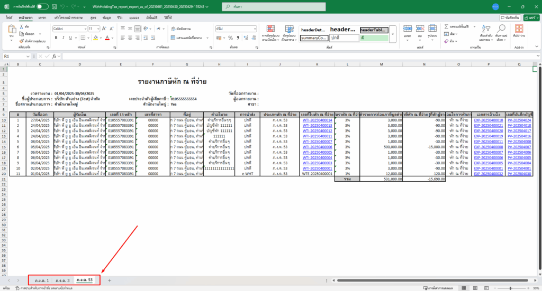The image size is (542, 291).
Task: Apply the percent style
Action: pyautogui.click(x=230, y=38)
